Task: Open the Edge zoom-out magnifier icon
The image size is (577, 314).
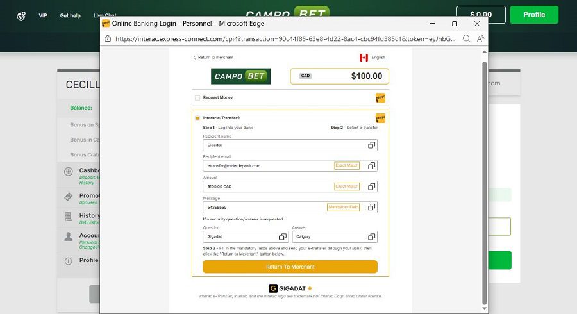Action: 466,38
